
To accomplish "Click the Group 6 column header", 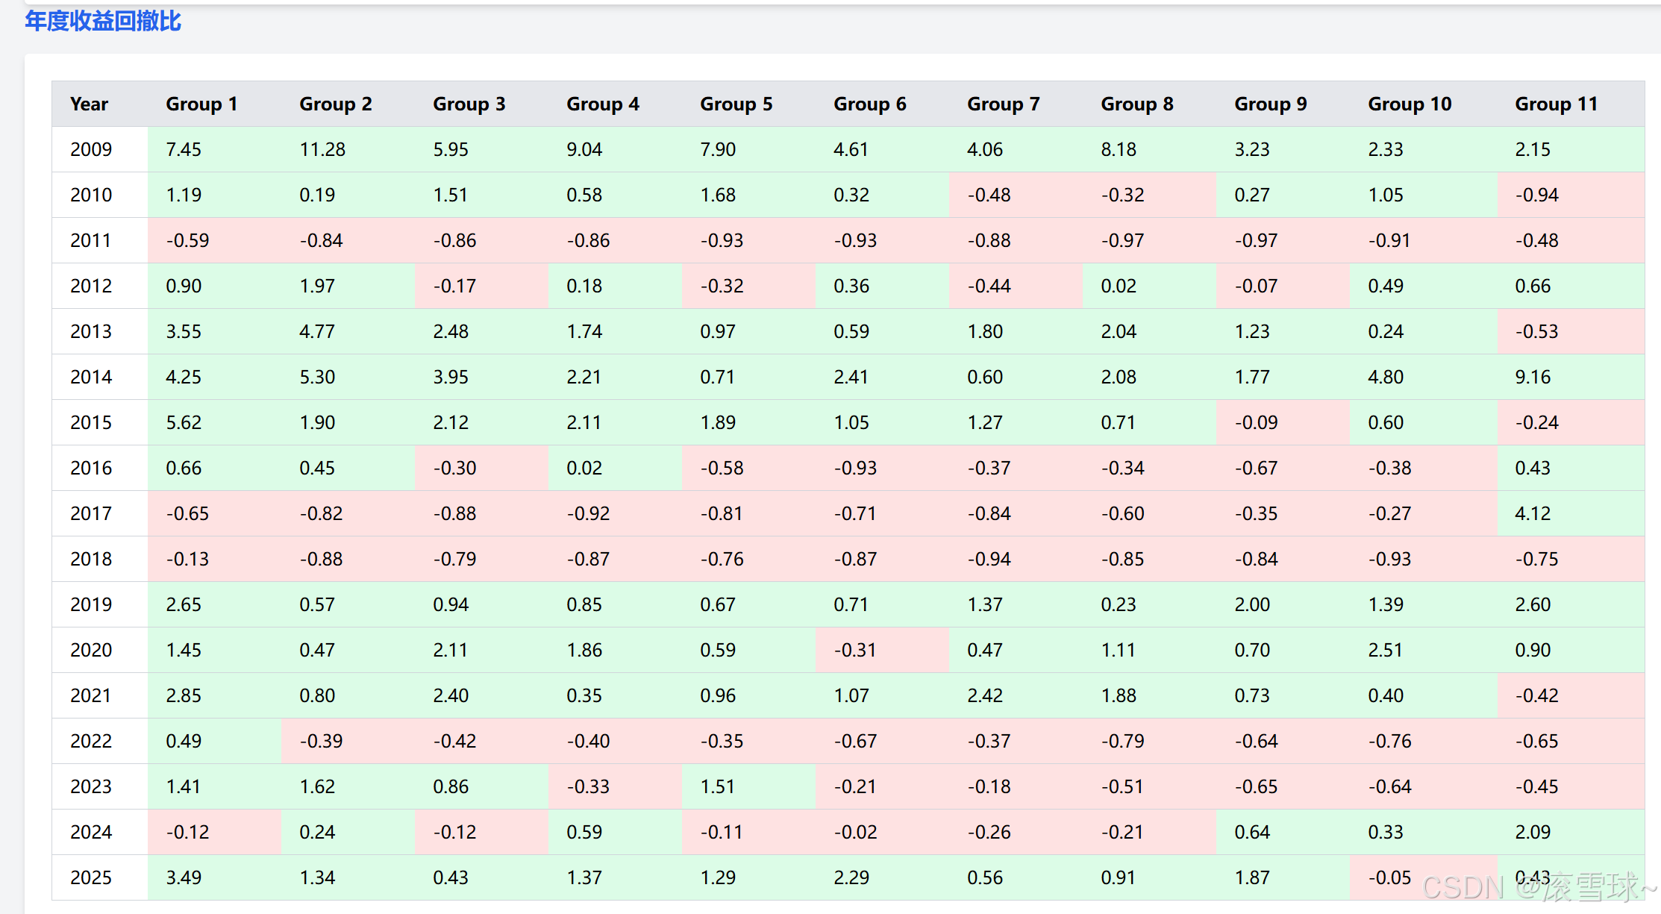I will (x=869, y=104).
